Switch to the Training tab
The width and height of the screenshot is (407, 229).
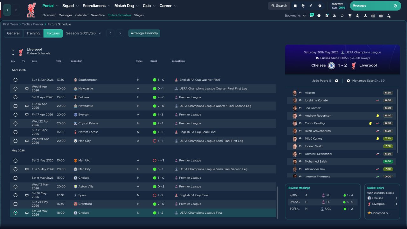click(33, 33)
